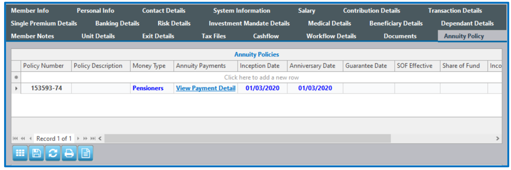Click the grid view toolbar icon

pos(20,153)
